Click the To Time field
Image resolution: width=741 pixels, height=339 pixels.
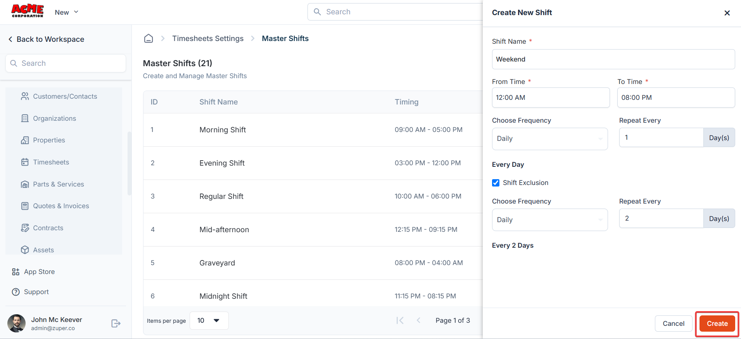[x=676, y=98]
